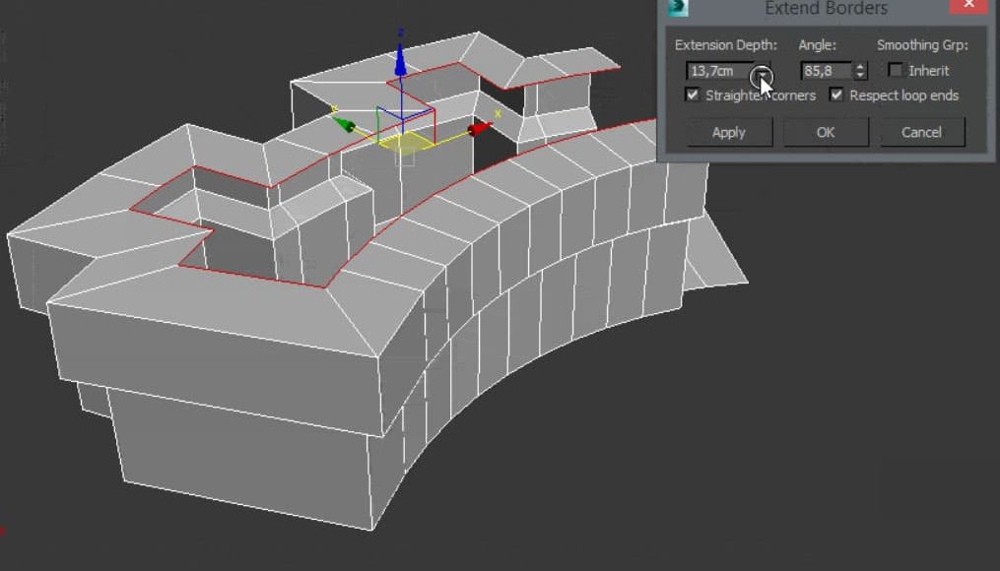Close the Extend Borders dialog
The width and height of the screenshot is (1000, 571).
click(x=971, y=6)
